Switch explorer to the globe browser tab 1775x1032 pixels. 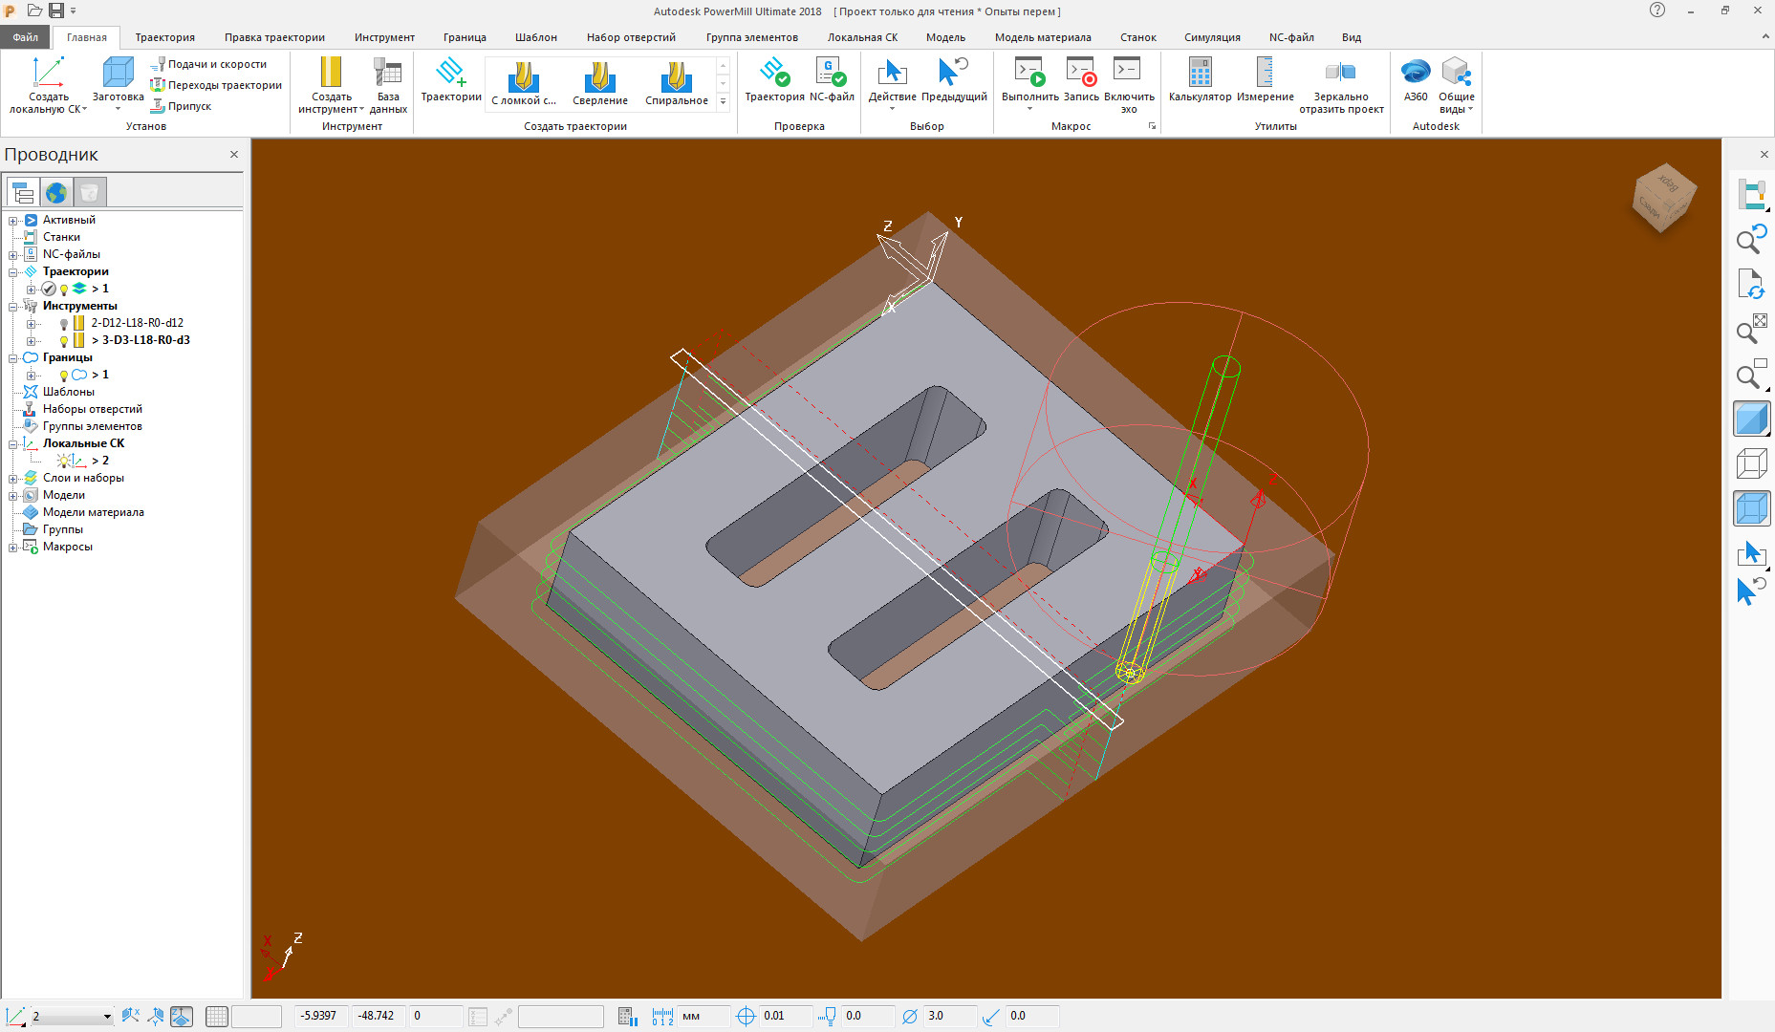56,192
